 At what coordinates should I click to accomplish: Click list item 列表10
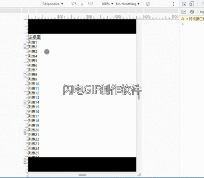coord(34,84)
